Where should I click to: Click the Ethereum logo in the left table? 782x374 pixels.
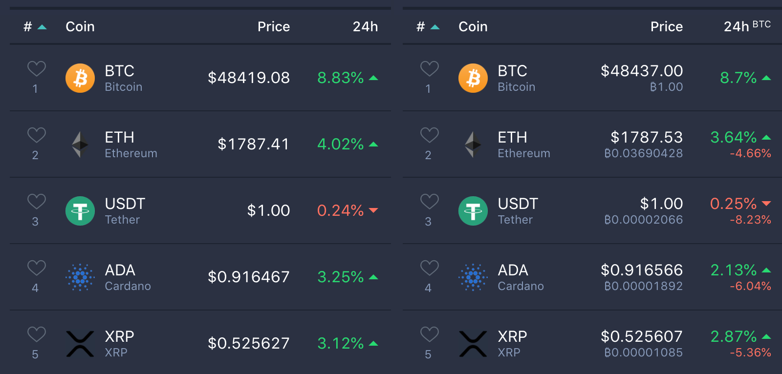pyautogui.click(x=80, y=145)
